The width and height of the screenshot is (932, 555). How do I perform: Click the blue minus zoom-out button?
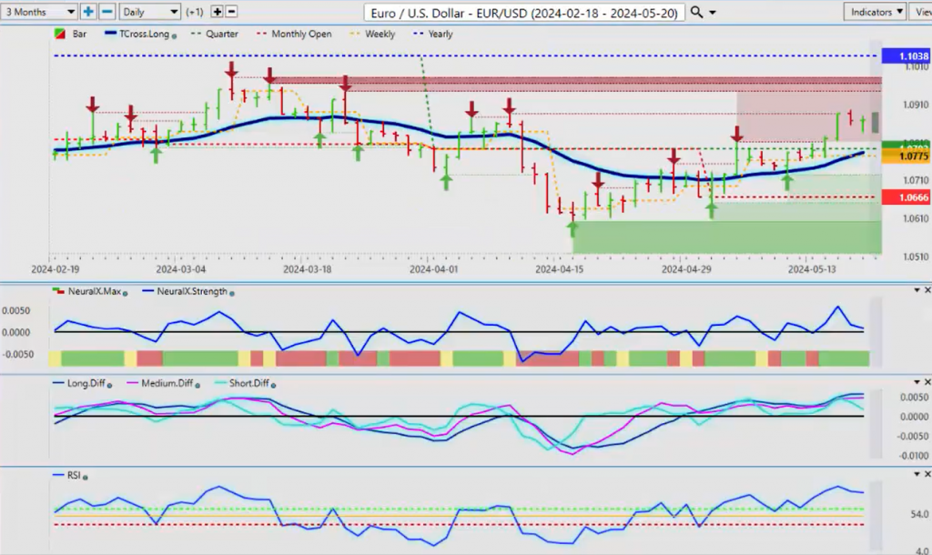[x=106, y=12]
